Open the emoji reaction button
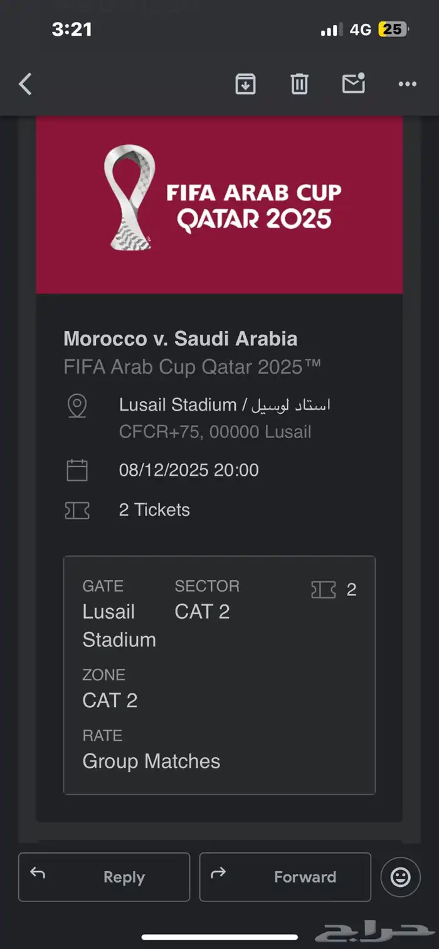439x949 pixels. click(x=400, y=877)
